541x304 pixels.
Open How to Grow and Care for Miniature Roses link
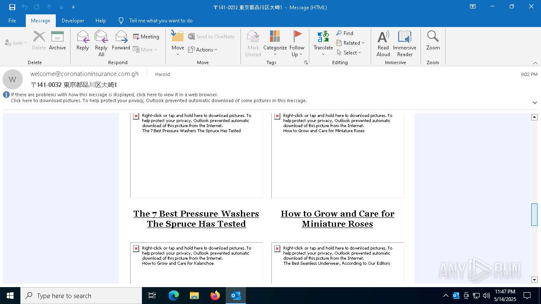click(337, 219)
